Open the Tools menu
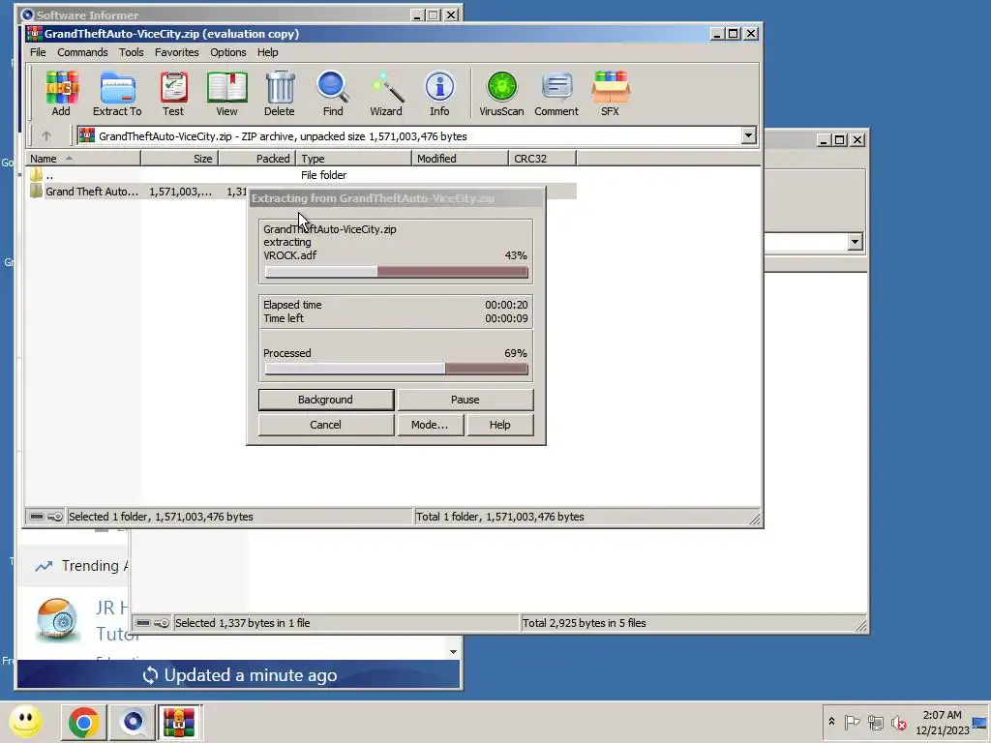 point(132,52)
